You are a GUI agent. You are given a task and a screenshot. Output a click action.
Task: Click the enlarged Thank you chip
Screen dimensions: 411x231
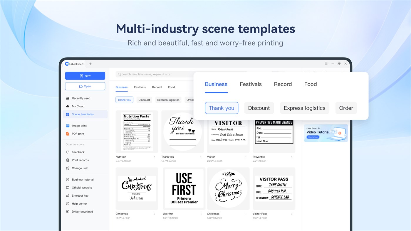coord(222,108)
